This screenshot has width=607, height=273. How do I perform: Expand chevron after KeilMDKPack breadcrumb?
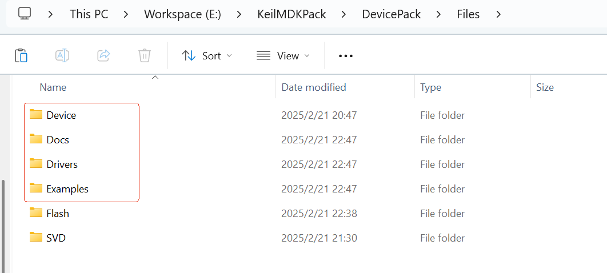click(x=344, y=14)
